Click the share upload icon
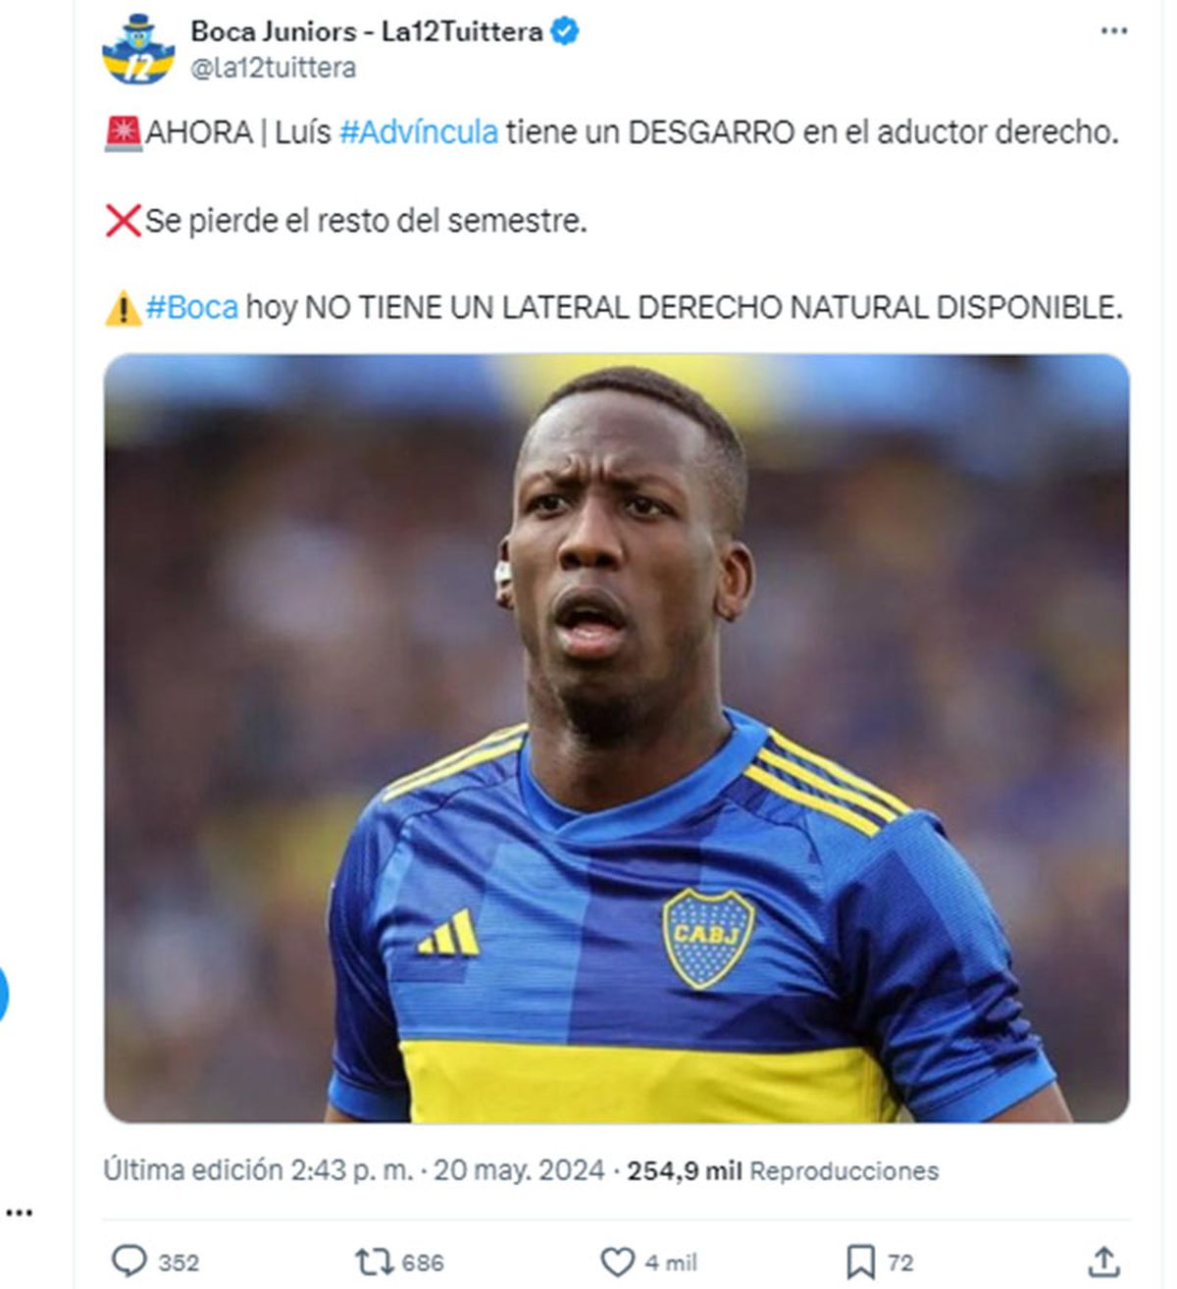Viewport: 1177px width, 1289px height. point(1103,1262)
